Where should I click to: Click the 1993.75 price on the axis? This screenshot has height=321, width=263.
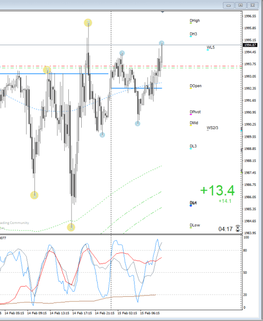pyautogui.click(x=250, y=64)
